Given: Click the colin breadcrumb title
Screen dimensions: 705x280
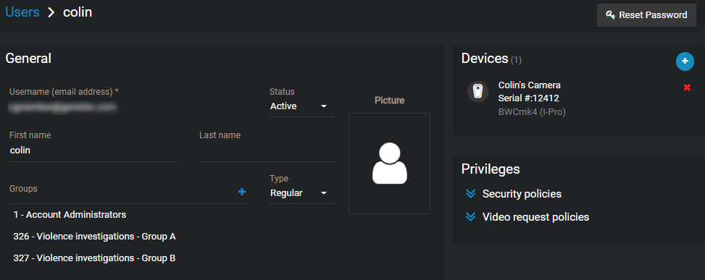Looking at the screenshot, I should click(x=78, y=12).
